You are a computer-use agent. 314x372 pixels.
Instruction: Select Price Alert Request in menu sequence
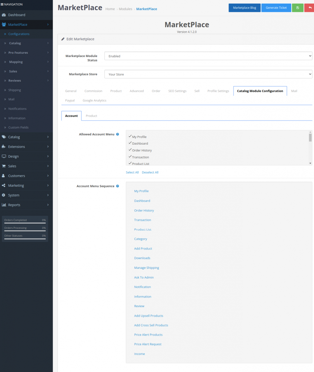coord(148,344)
